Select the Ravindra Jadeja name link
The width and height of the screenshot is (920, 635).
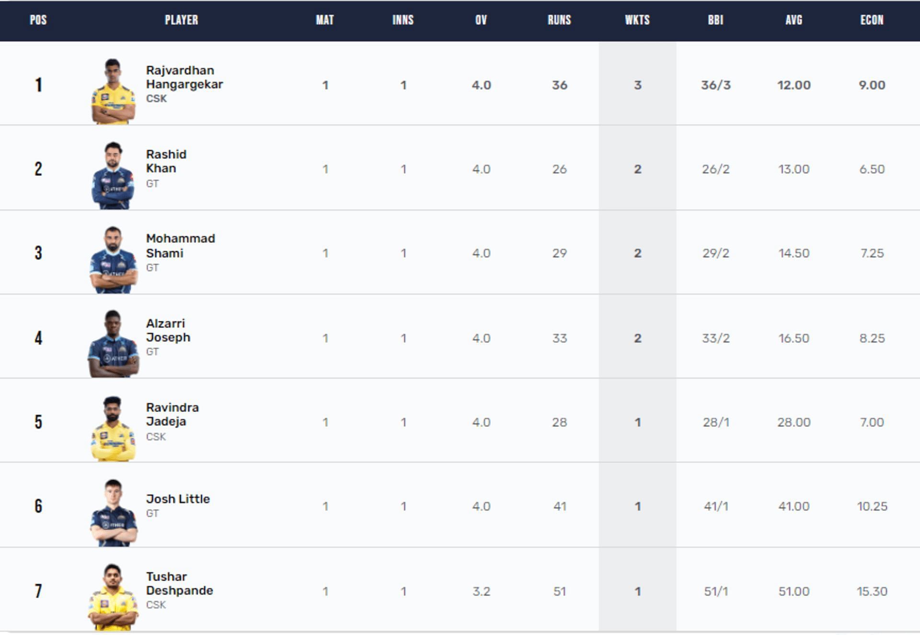click(172, 415)
